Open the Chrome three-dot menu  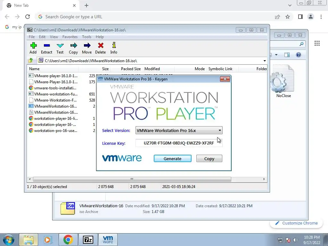tap(321, 17)
